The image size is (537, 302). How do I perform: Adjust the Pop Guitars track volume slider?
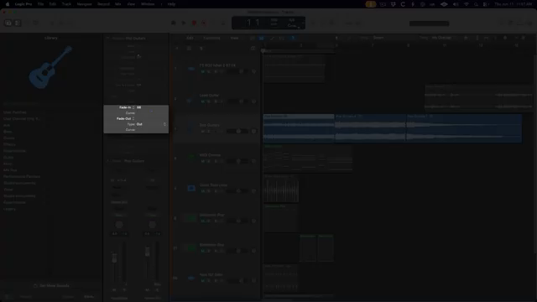237,131
